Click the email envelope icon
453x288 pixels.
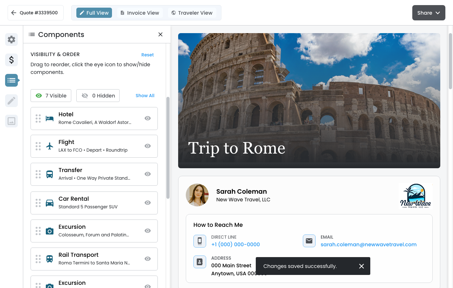pyautogui.click(x=309, y=241)
